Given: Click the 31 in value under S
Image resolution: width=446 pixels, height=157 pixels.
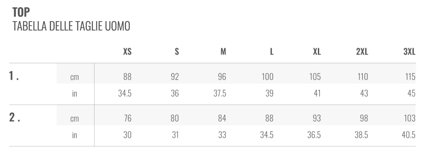Looking at the screenshot, I should coord(175,135).
